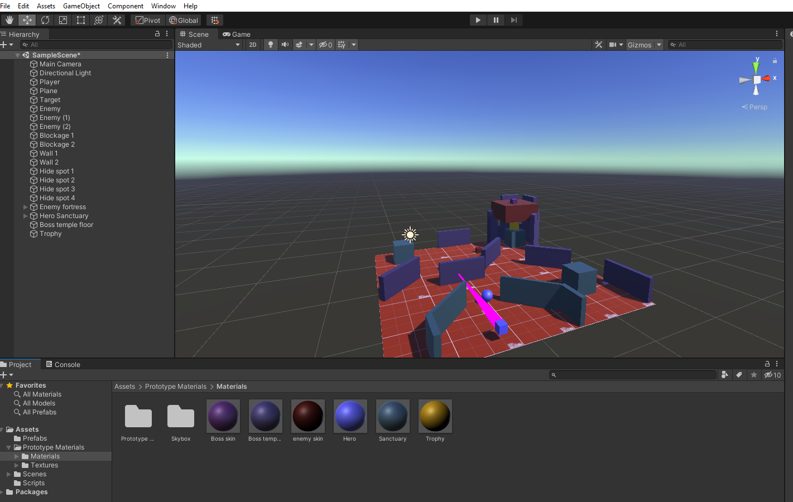The height and width of the screenshot is (502, 793).
Task: Lock the Project panel
Action: tap(767, 364)
